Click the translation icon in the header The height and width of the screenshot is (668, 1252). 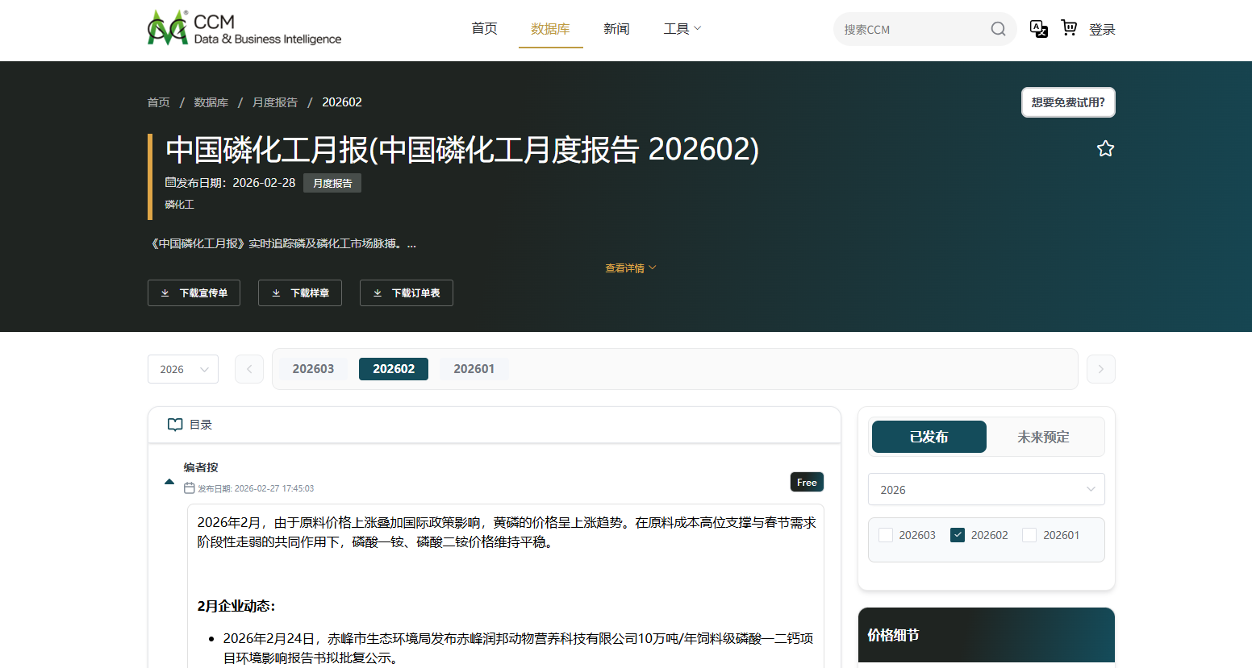click(x=1039, y=28)
